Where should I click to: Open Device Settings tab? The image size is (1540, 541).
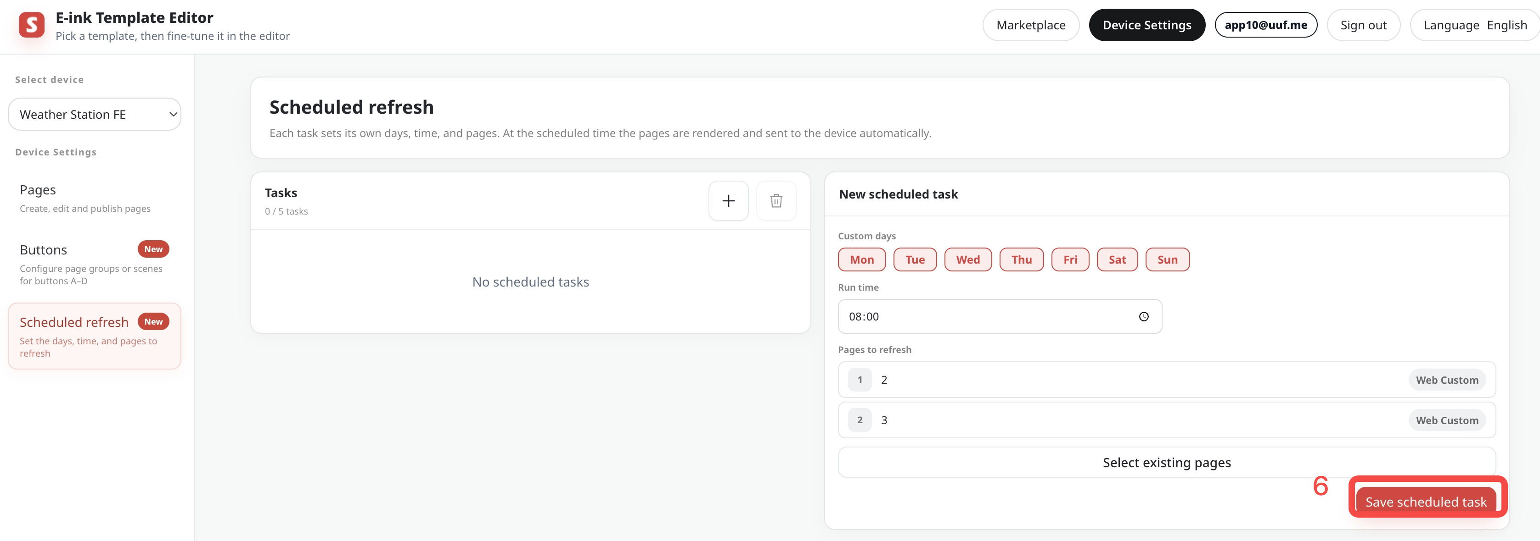pos(1147,25)
